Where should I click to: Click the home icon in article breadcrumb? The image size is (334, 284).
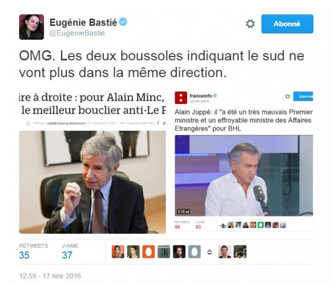point(28,123)
